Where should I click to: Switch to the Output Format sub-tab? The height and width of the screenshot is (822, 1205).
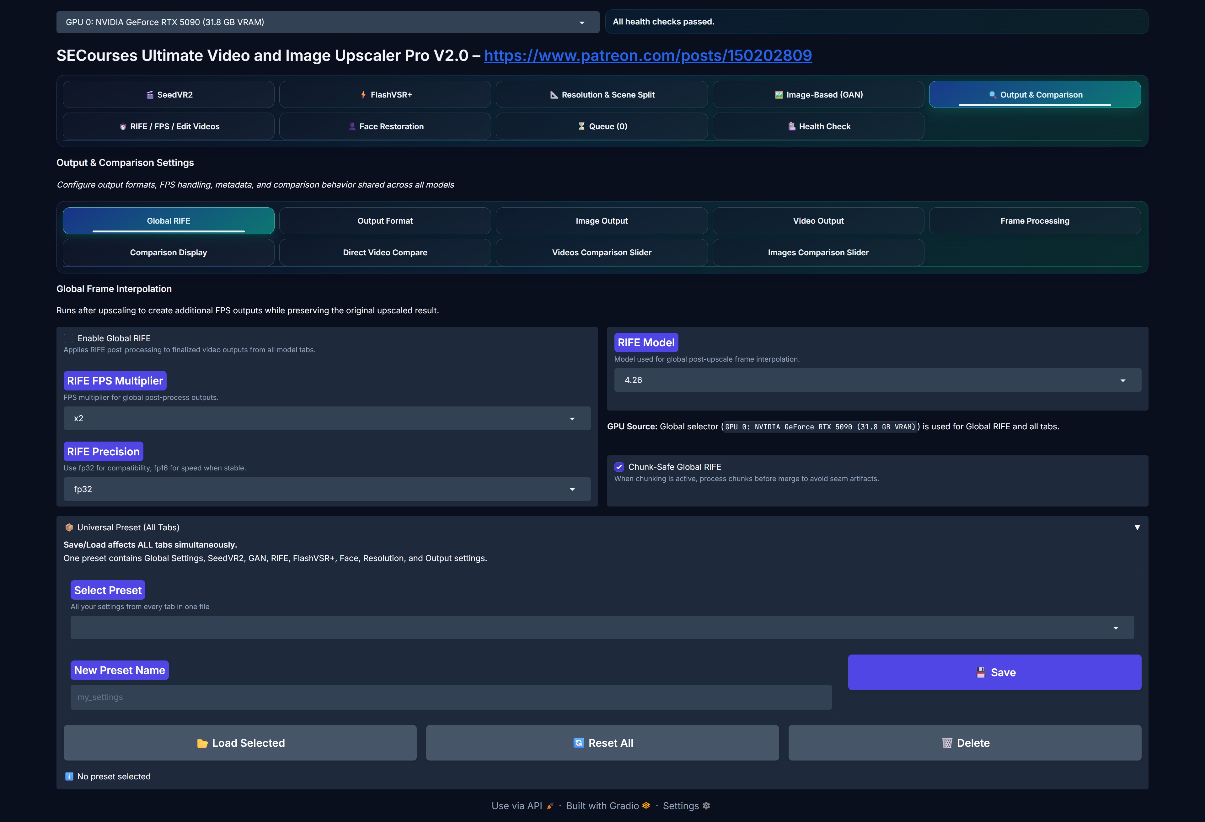point(385,221)
